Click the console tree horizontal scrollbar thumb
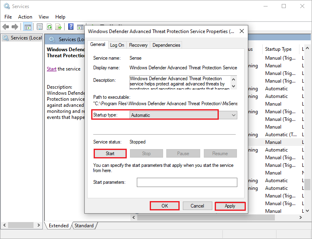This screenshot has width=312, height=239. pos(21,225)
